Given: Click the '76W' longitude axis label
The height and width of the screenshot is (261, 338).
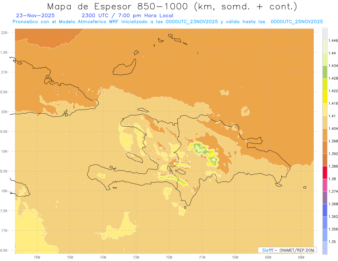Looking at the screenshot, I should click(x=37, y=257).
